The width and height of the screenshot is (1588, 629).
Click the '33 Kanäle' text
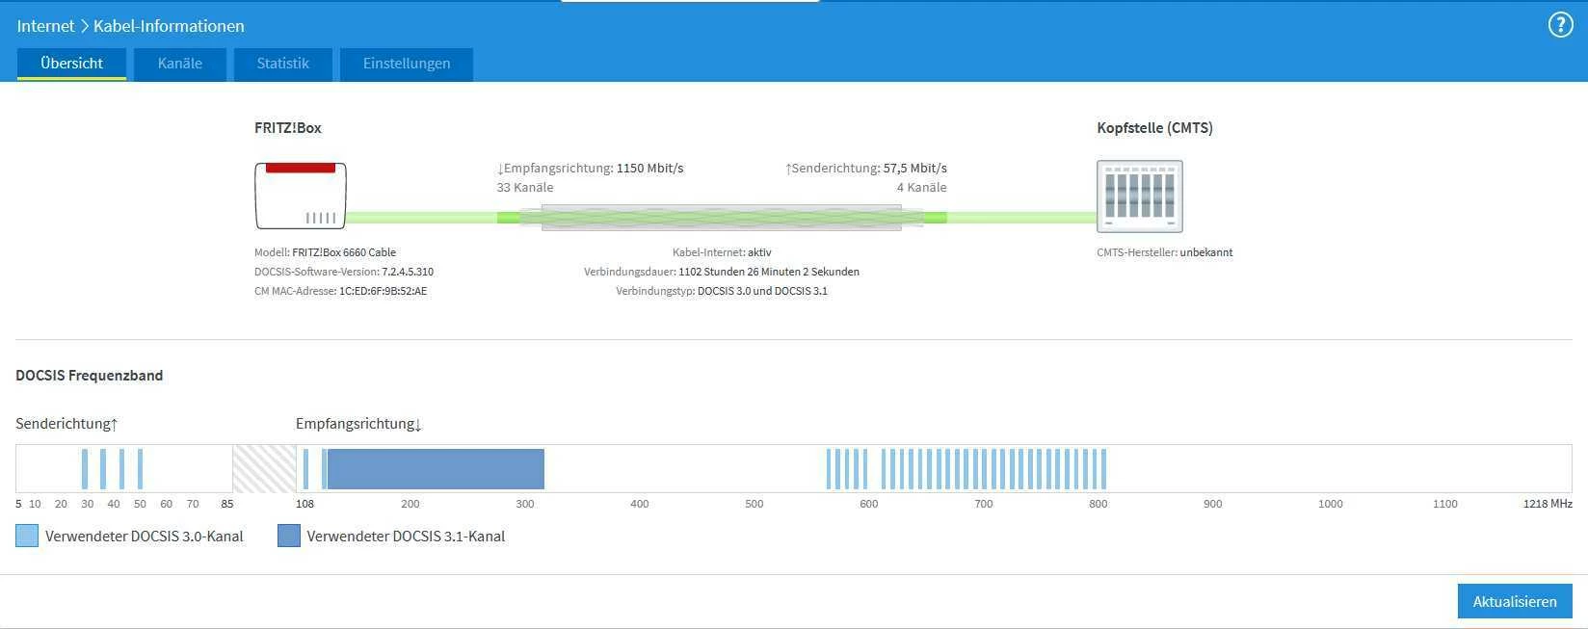click(x=525, y=187)
